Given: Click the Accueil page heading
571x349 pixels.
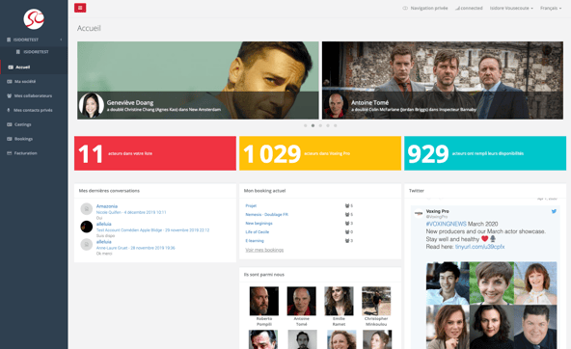Looking at the screenshot, I should 89,28.
